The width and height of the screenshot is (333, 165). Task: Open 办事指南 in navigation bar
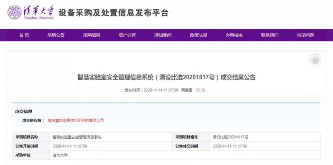click(234, 35)
